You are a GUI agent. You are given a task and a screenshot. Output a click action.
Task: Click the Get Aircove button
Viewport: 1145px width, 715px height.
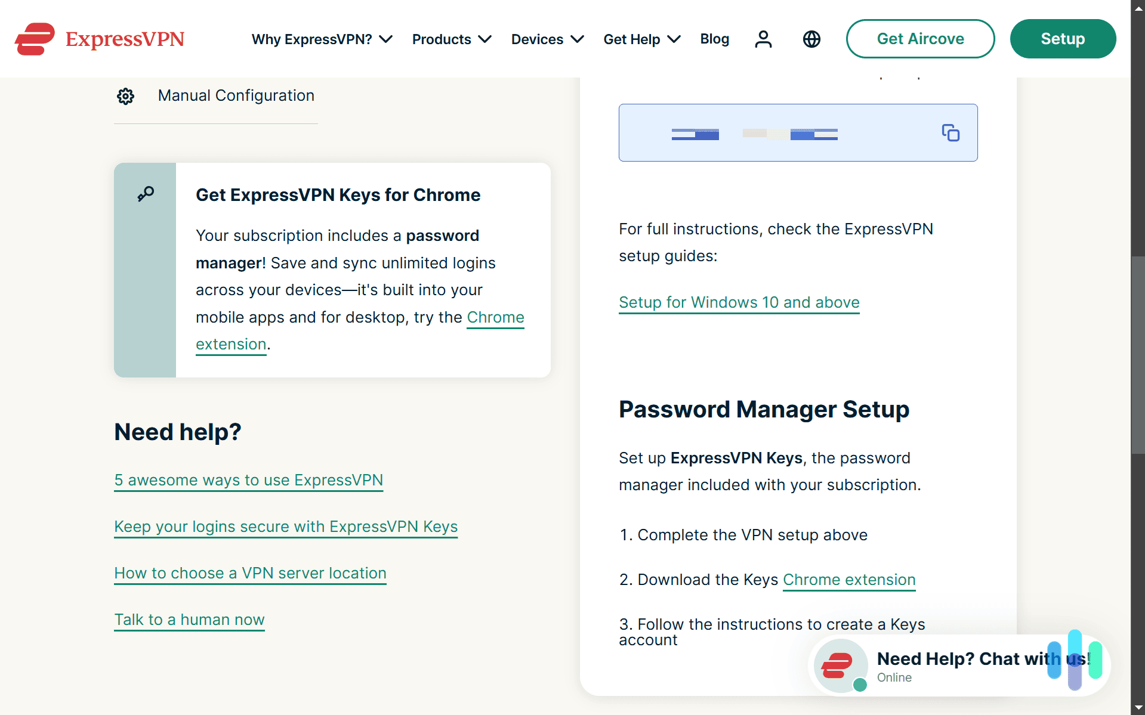pyautogui.click(x=919, y=39)
